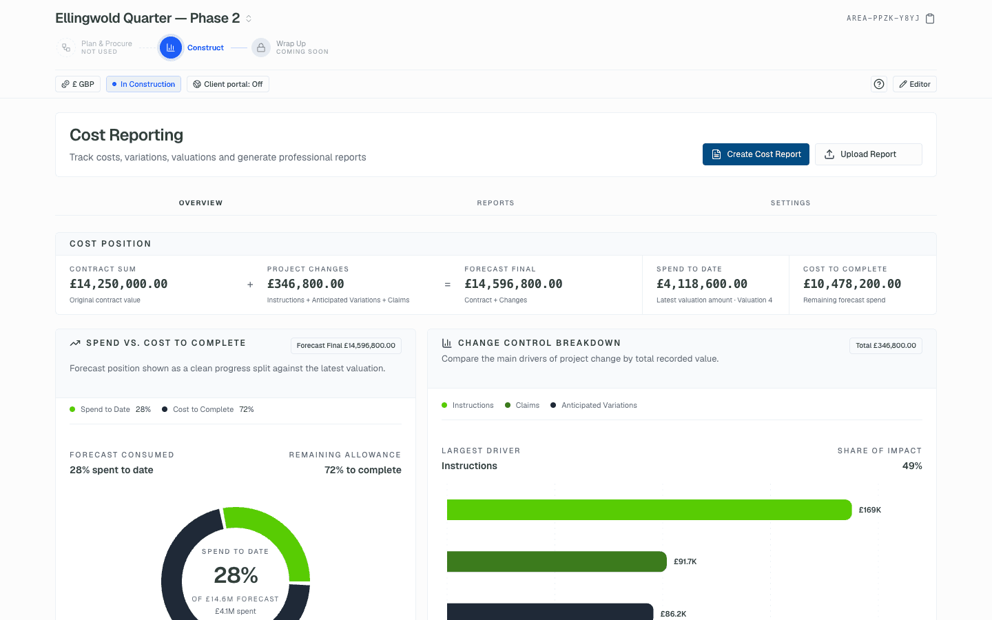
Task: Click the 49% Share of Impact value
Action: click(x=912, y=466)
